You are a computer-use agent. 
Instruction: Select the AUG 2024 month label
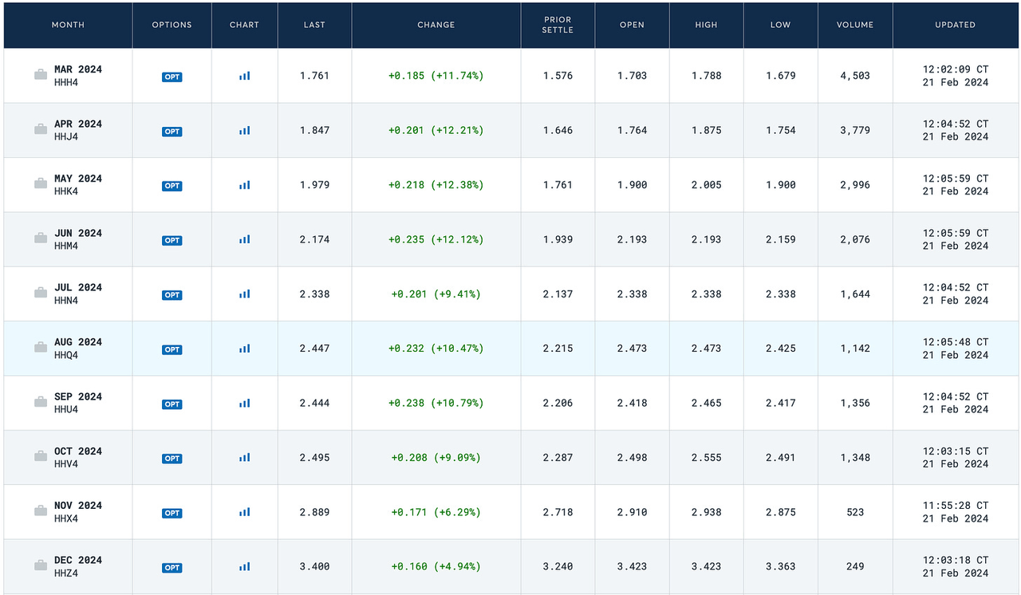point(78,342)
